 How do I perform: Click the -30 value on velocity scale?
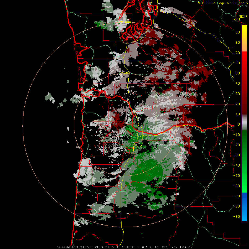pos(237,155)
